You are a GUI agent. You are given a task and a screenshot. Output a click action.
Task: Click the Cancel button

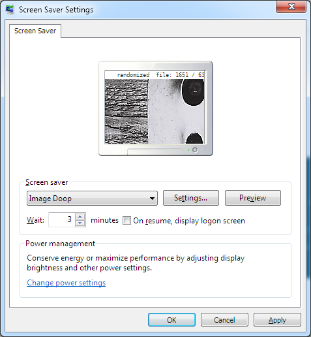tap(224, 320)
